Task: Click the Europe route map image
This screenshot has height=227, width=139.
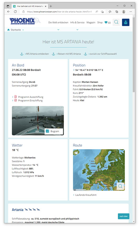Action: pyautogui.click(x=99, y=170)
